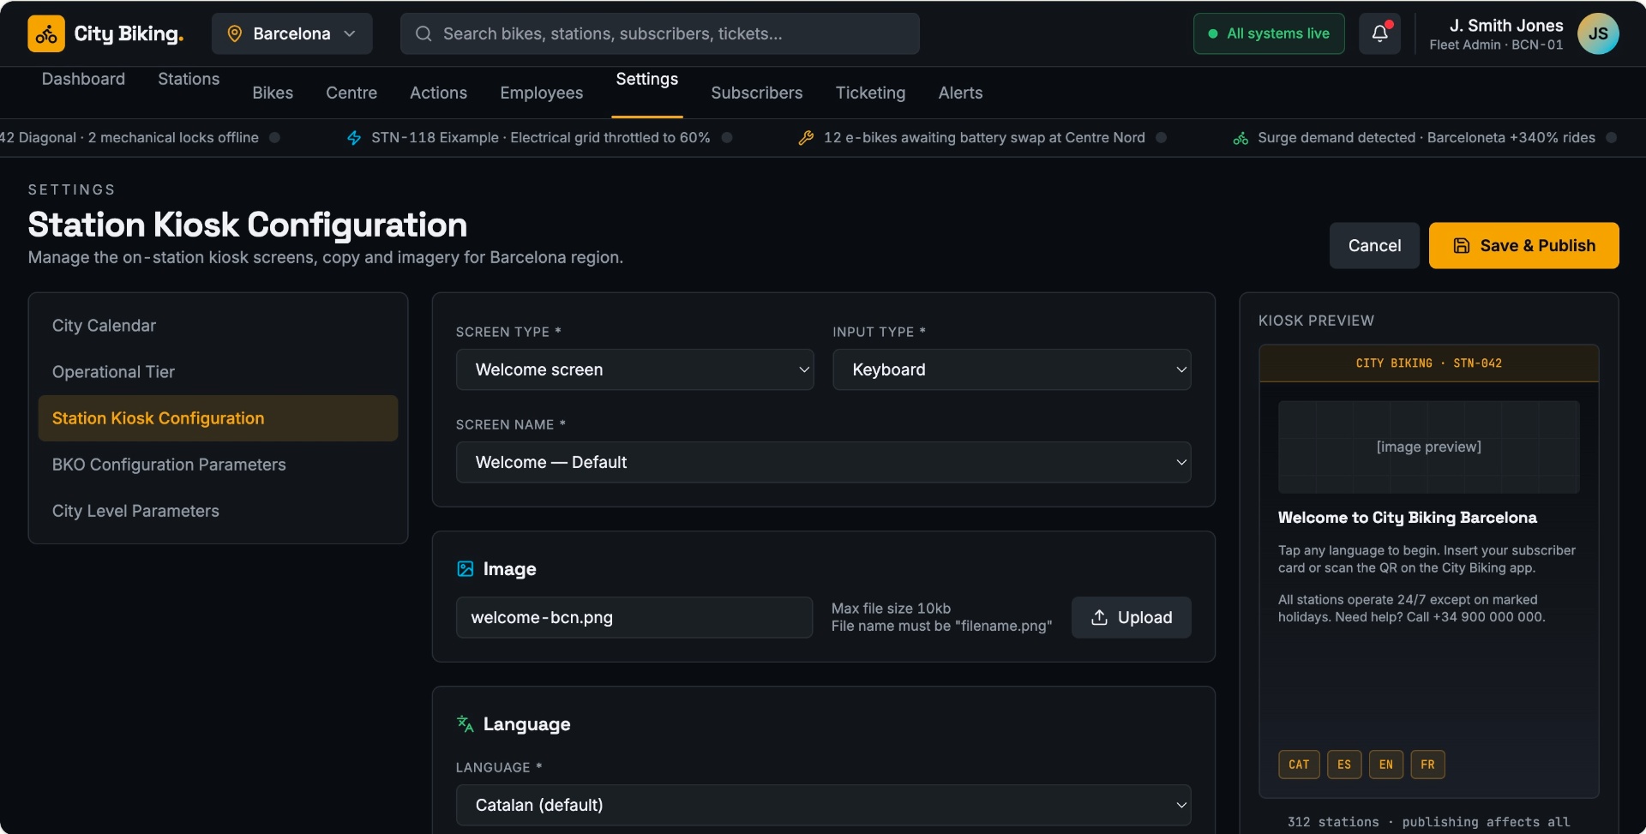Open the Centre tab
Screen dimensions: 1646x834
(x=351, y=93)
